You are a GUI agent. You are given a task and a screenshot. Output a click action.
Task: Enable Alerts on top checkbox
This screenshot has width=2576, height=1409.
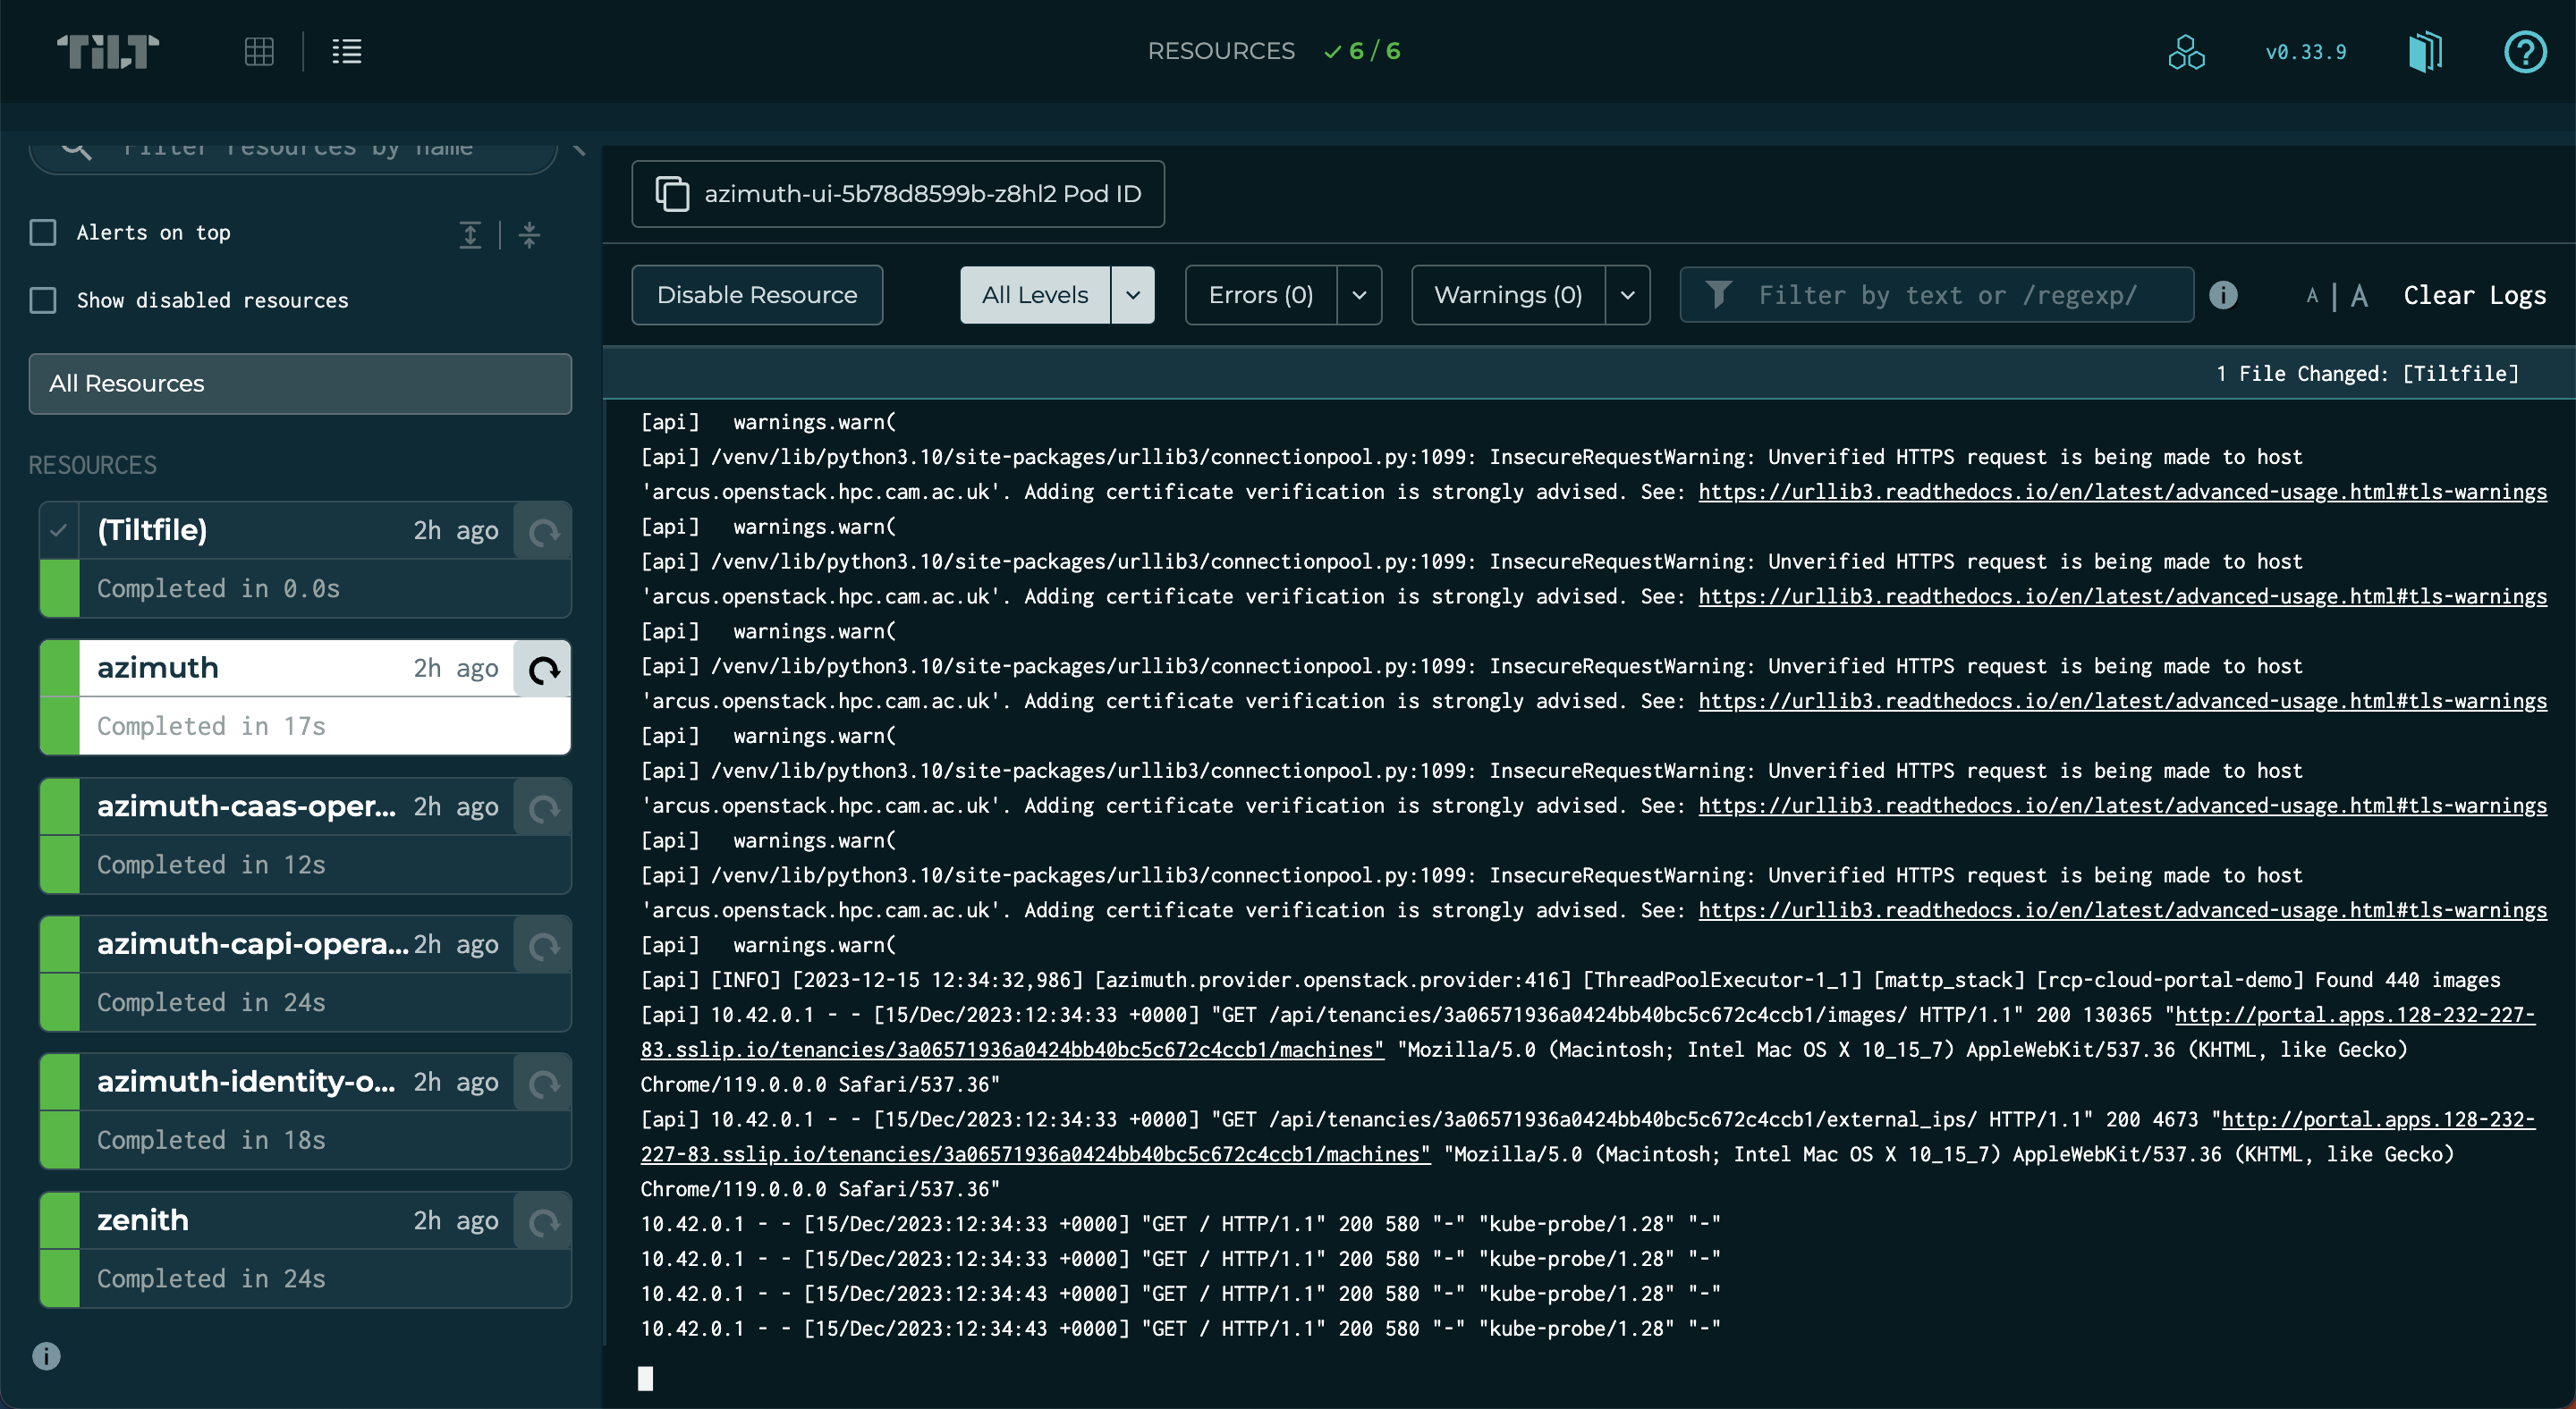click(43, 232)
